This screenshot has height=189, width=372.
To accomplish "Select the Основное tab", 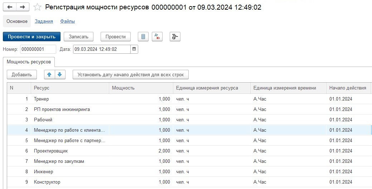I will coord(17,21).
